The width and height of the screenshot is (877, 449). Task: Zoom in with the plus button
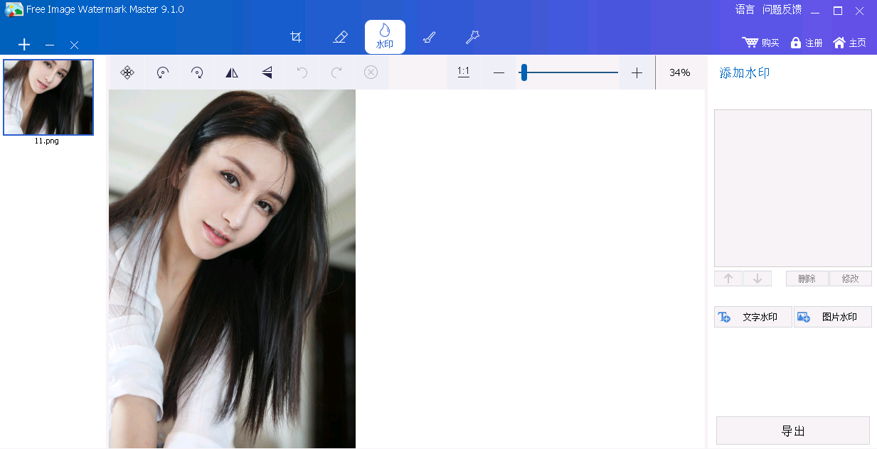click(x=637, y=72)
